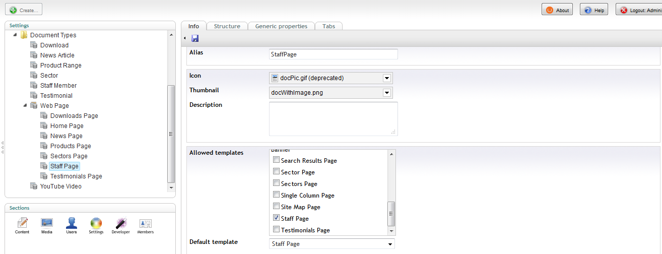Image resolution: width=662 pixels, height=254 pixels.
Task: Click the Document Types folder icon
Action: (x=24, y=35)
